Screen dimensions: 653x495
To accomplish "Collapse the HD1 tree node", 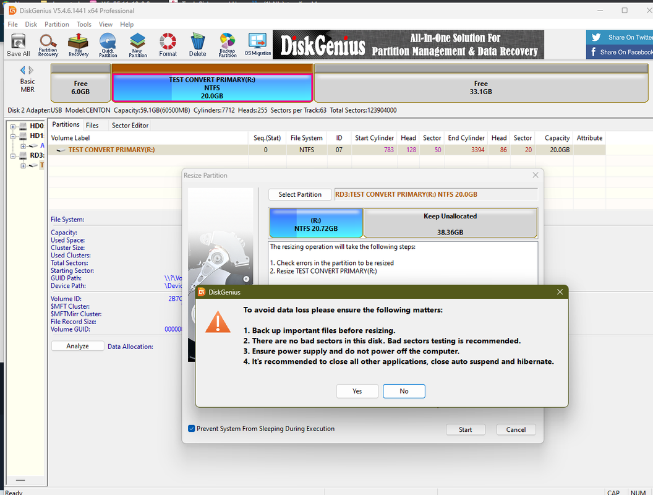I will pos(13,136).
